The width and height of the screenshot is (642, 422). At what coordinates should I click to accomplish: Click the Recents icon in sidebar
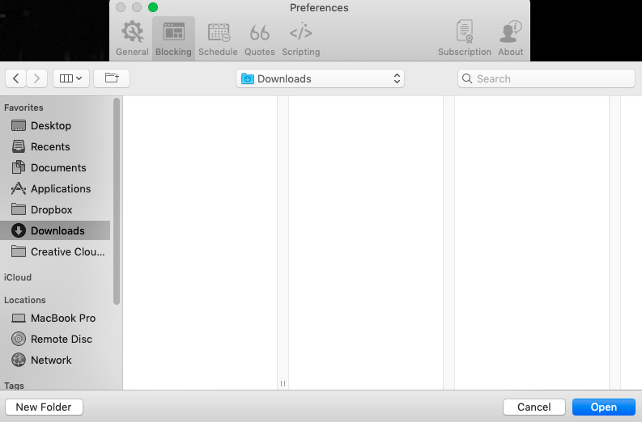[19, 146]
